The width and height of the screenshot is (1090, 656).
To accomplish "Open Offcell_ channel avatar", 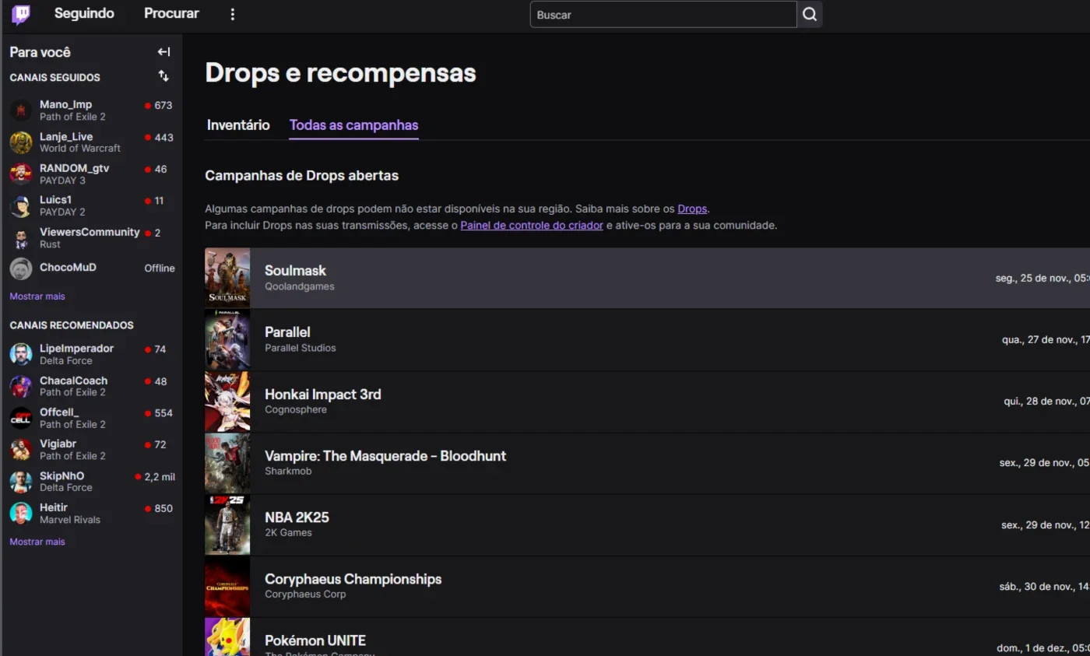I will pos(21,418).
